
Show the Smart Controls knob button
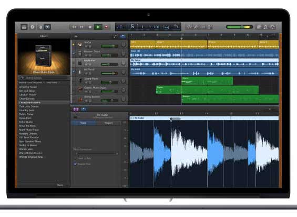point(40,27)
